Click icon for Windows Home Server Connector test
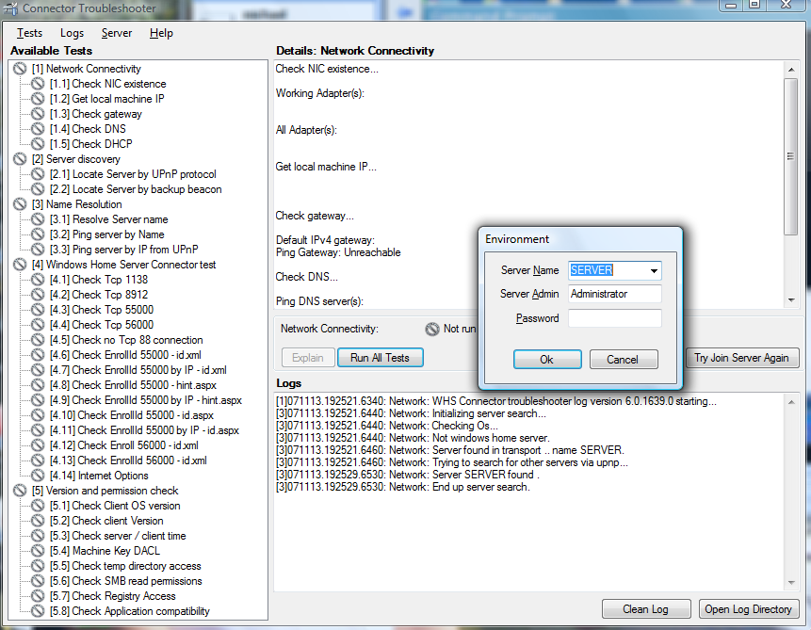The height and width of the screenshot is (630, 811). tap(20, 265)
